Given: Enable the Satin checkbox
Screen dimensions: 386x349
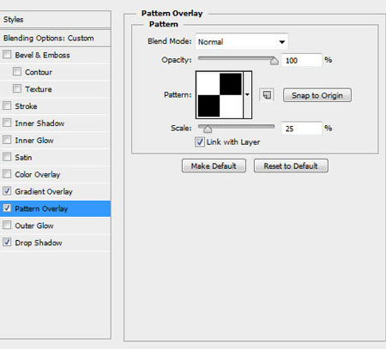Looking at the screenshot, I should (7, 157).
